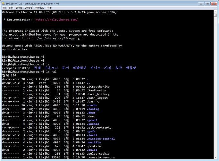Click the 템플릿 directory name

(131, 68)
